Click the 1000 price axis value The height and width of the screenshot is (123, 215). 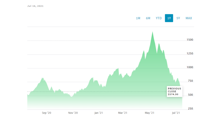click(x=190, y=67)
